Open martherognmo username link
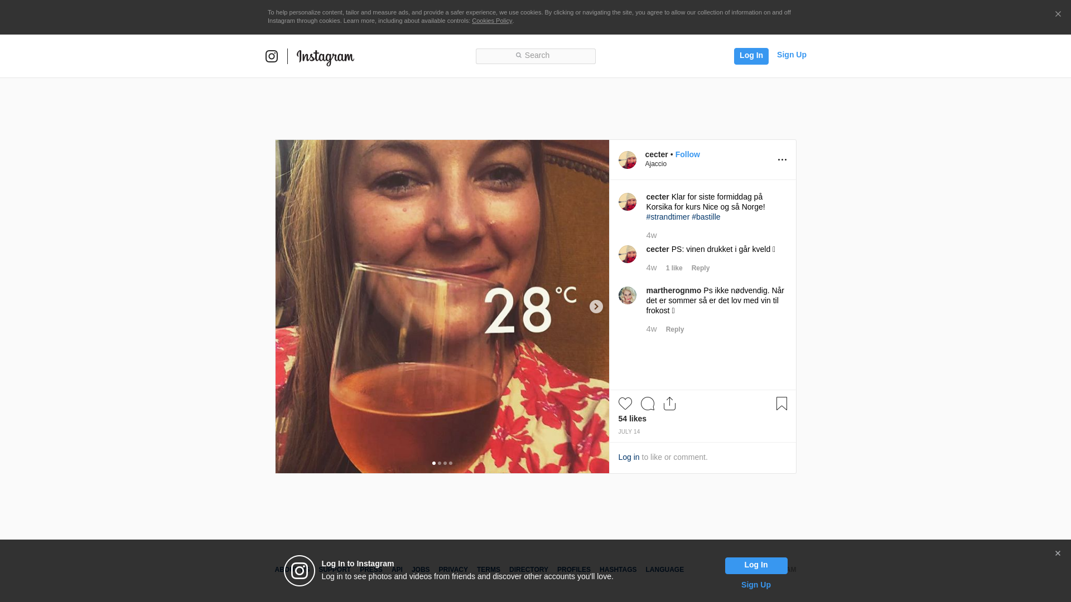 click(x=674, y=290)
